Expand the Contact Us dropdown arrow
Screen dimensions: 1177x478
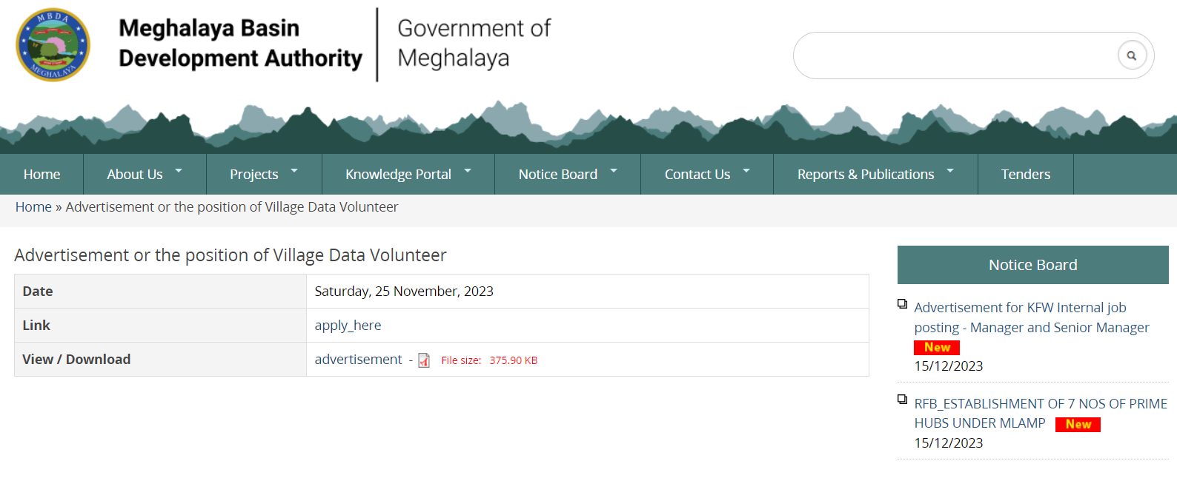746,171
